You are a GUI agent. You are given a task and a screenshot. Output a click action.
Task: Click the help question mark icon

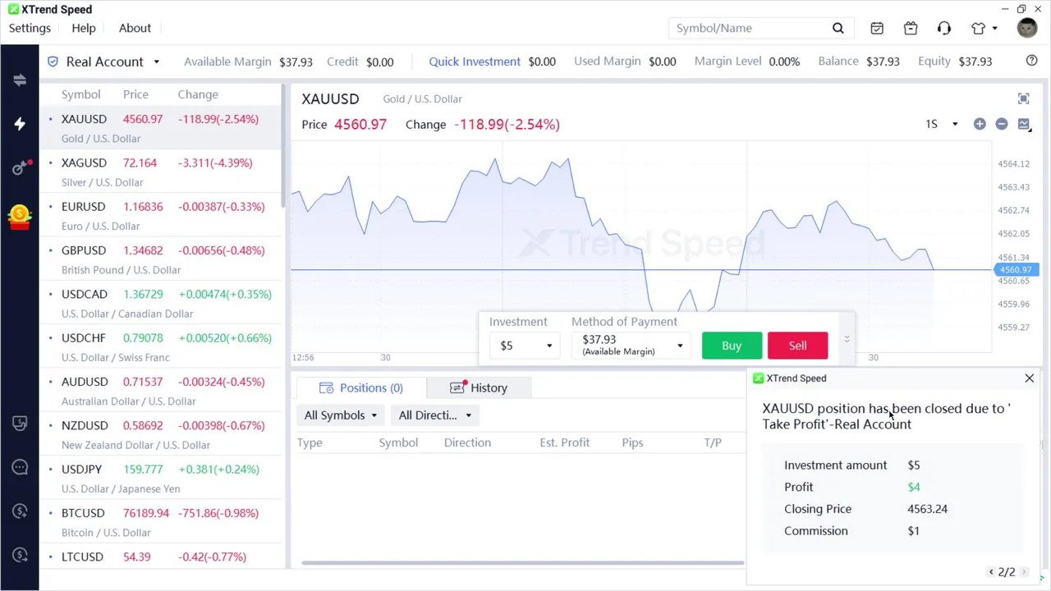[1032, 61]
